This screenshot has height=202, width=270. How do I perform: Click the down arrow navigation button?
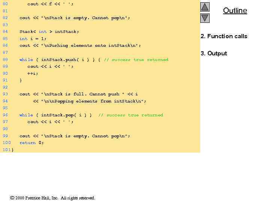click(205, 18)
